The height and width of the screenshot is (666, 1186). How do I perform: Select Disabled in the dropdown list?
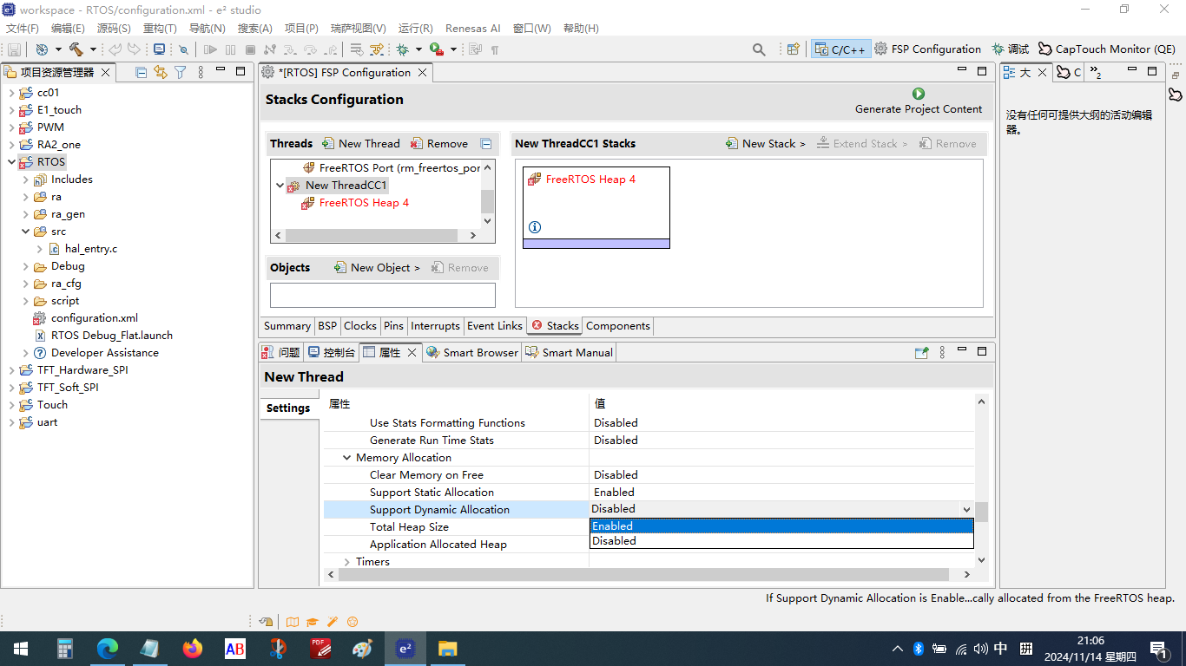pyautogui.click(x=781, y=541)
